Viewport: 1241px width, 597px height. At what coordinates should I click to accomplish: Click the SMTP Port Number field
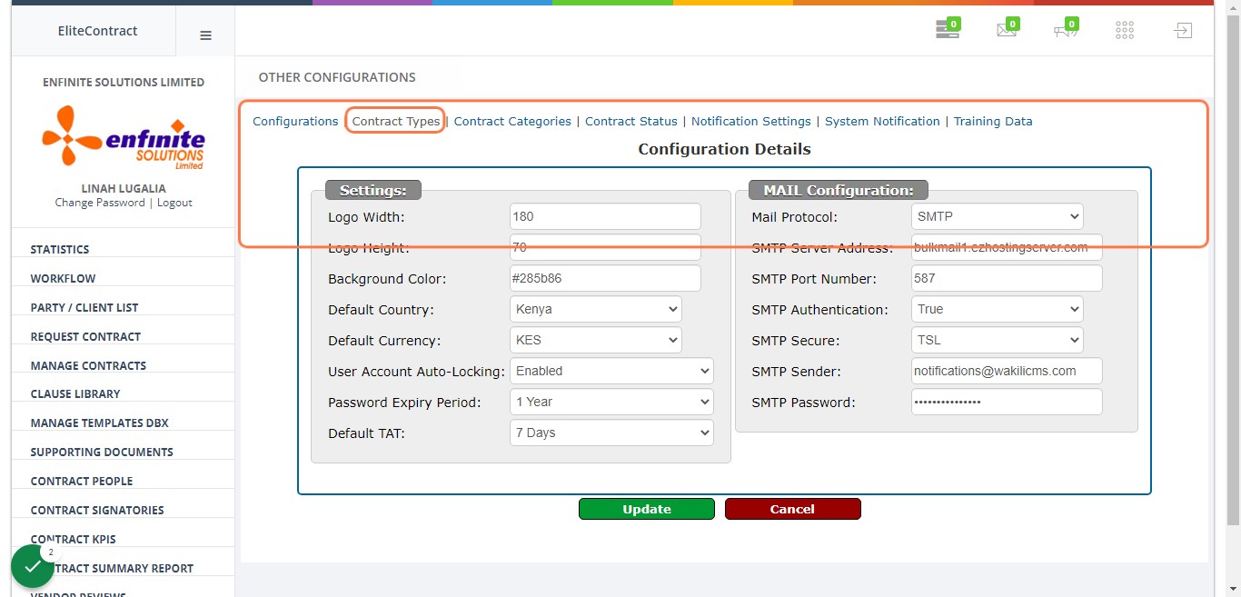coord(1007,278)
